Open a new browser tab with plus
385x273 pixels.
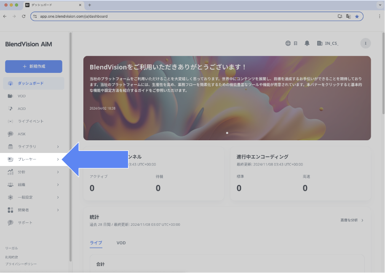coord(90,5)
